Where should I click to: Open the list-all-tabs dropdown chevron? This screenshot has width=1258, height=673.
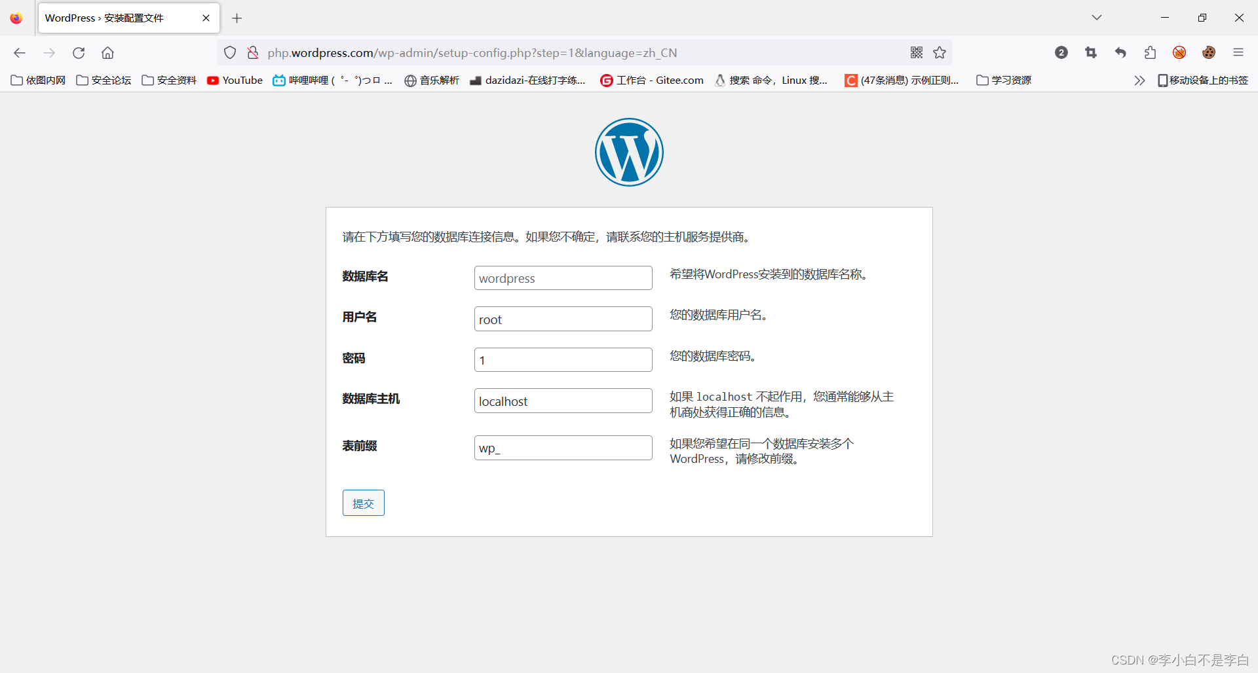[1096, 18]
